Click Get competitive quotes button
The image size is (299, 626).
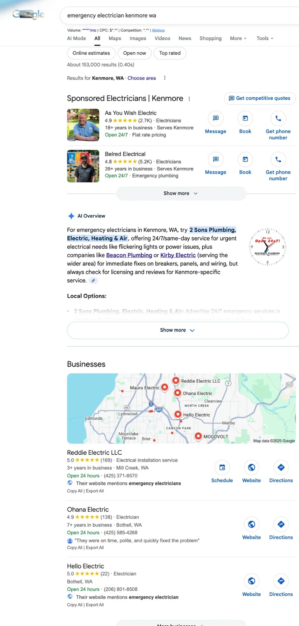pos(260,98)
